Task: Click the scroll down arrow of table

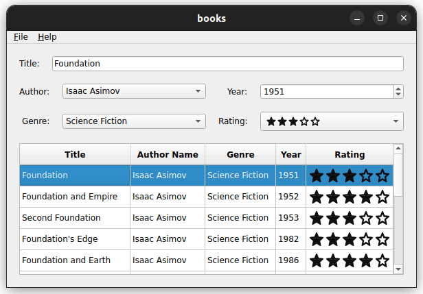Action: [398, 269]
